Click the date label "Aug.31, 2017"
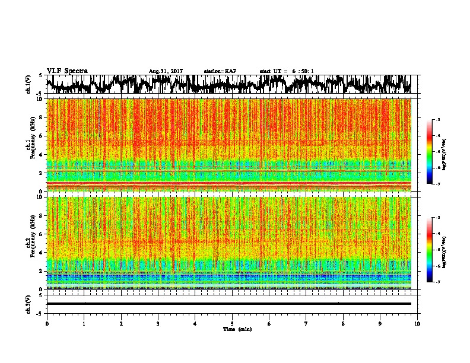 coord(166,71)
